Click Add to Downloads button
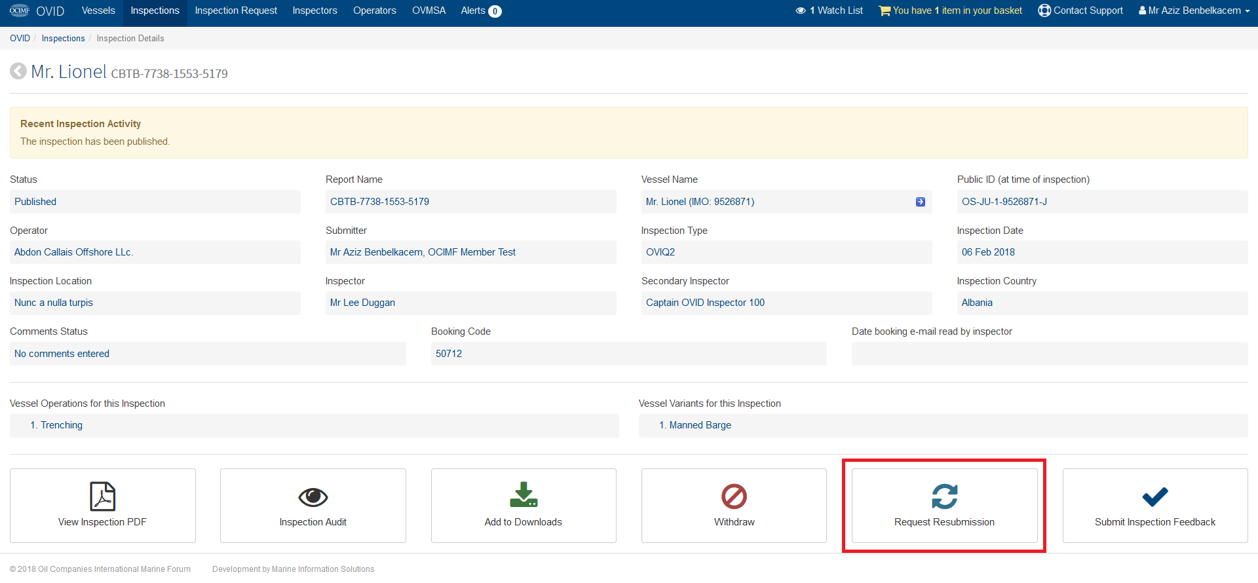This screenshot has height=583, width=1258. [x=524, y=506]
